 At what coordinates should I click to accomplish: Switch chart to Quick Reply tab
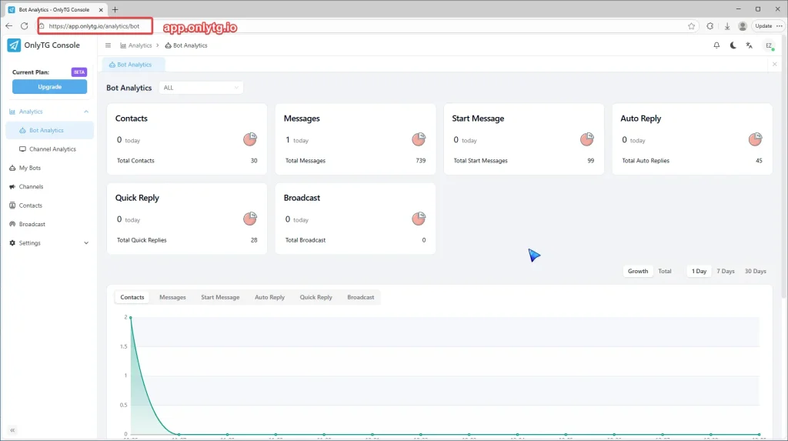[316, 297]
